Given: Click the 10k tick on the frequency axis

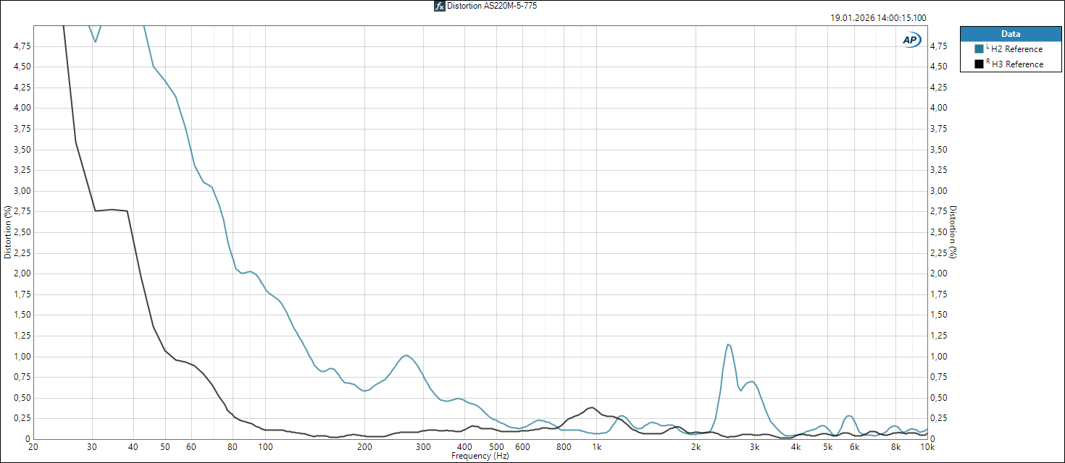Looking at the screenshot, I should (x=927, y=447).
